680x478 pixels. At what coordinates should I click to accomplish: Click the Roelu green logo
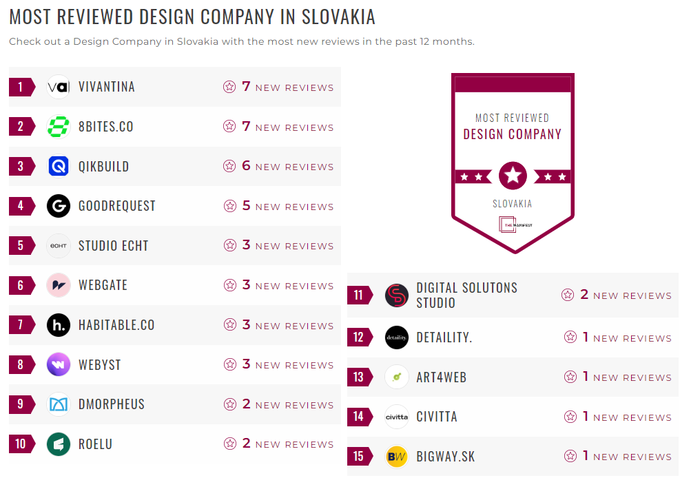[59, 444]
